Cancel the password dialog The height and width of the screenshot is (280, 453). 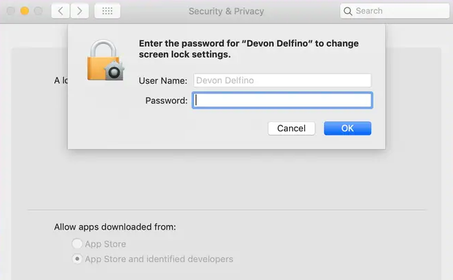pyautogui.click(x=291, y=128)
